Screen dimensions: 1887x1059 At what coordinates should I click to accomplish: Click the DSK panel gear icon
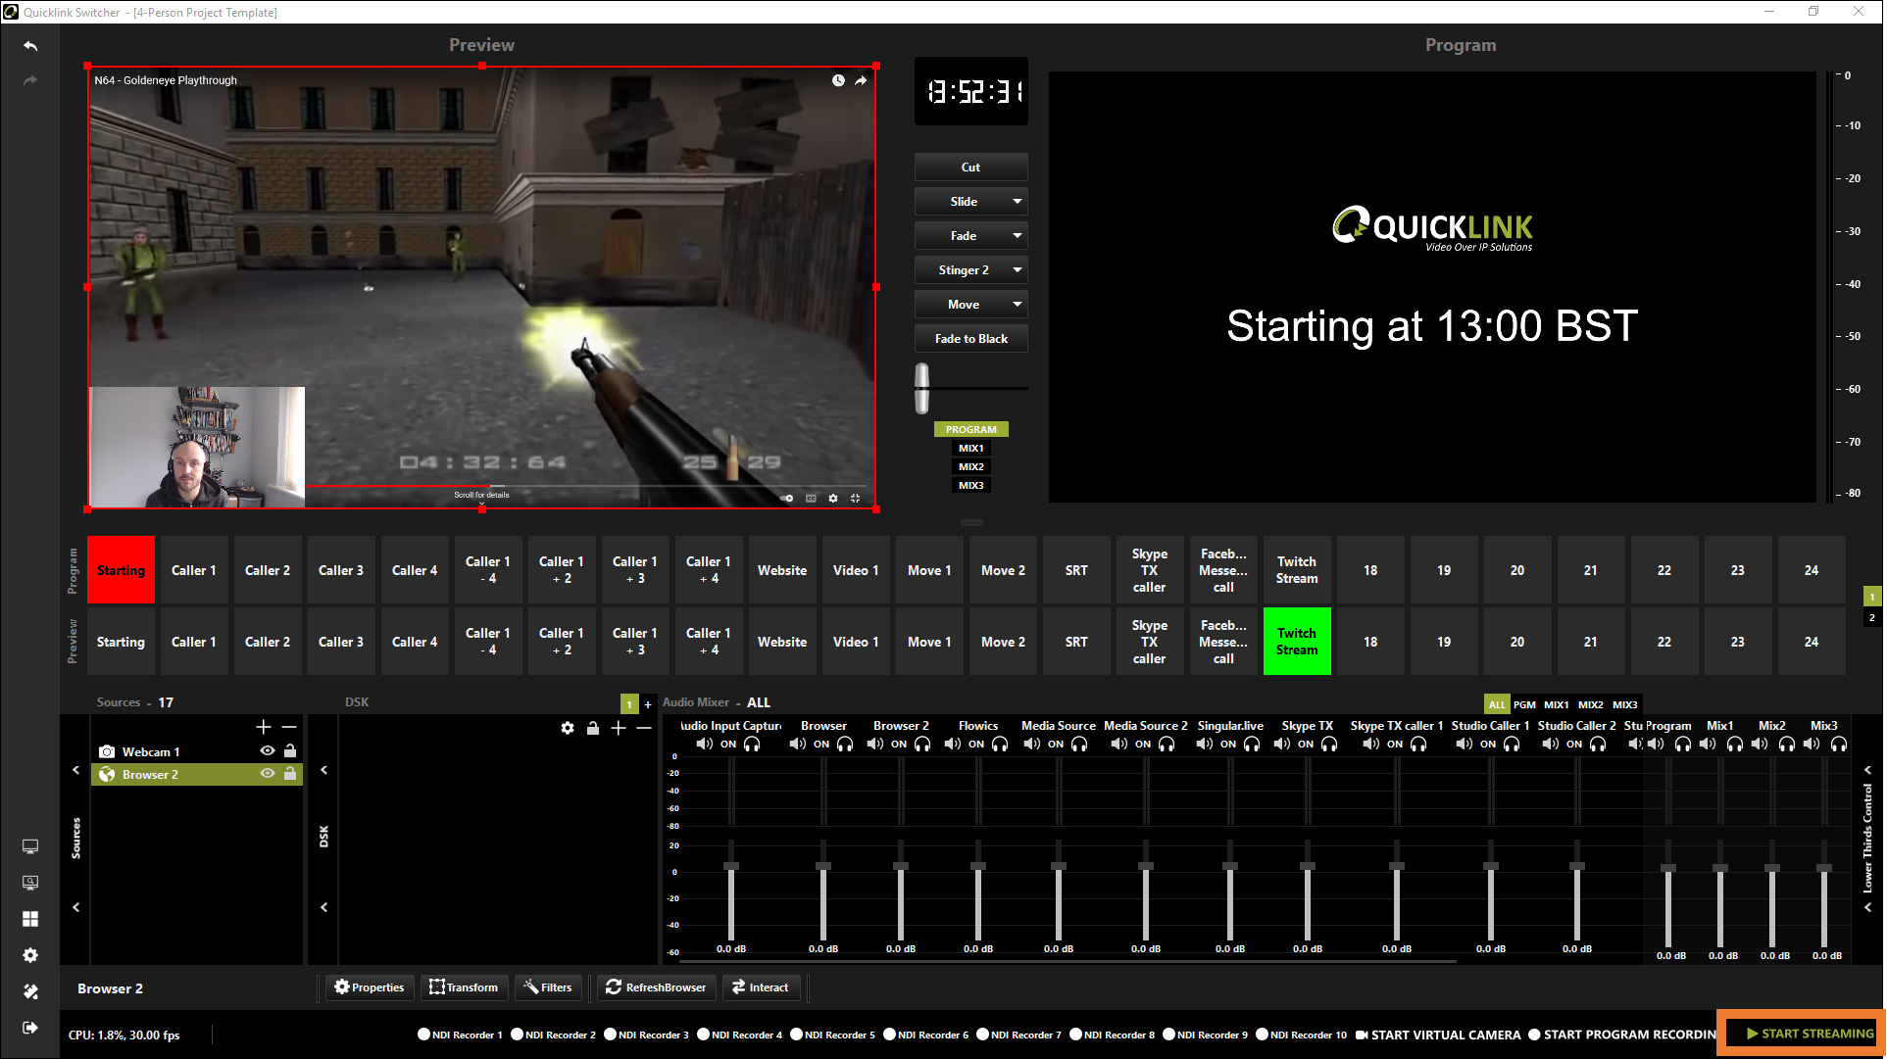[x=568, y=728]
